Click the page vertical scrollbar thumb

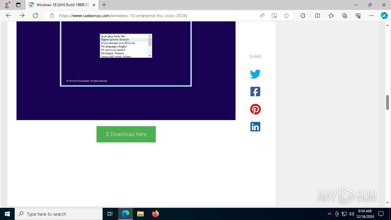(x=387, y=102)
